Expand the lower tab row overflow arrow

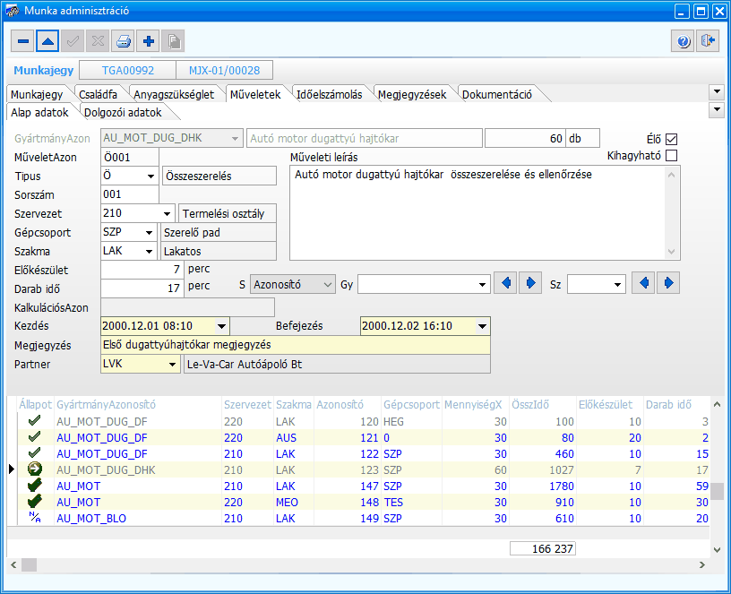(x=717, y=110)
